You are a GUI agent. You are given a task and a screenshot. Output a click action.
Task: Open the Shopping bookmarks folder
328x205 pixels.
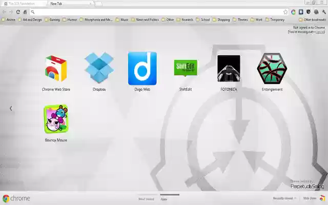pyautogui.click(x=221, y=19)
